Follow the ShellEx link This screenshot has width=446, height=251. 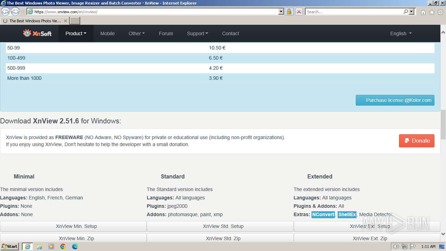coord(347,214)
